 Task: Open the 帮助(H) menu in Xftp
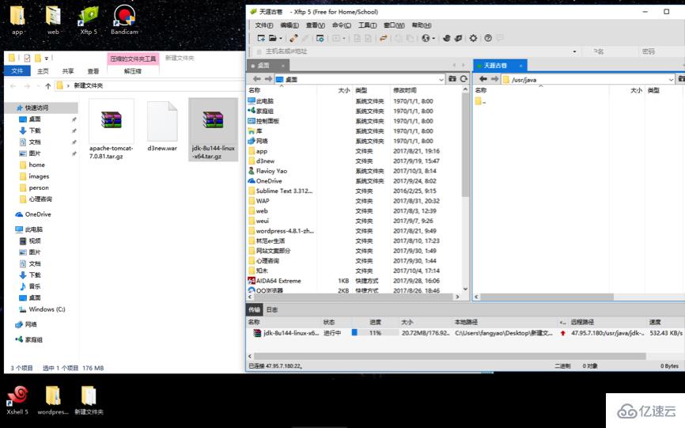click(422, 25)
